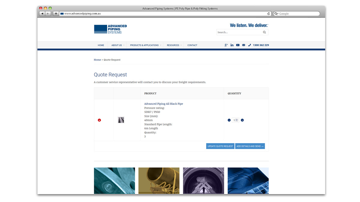Viewport: 360px width, 202px height.
Task: Open the LinkedIn social icon
Action: 232,45
